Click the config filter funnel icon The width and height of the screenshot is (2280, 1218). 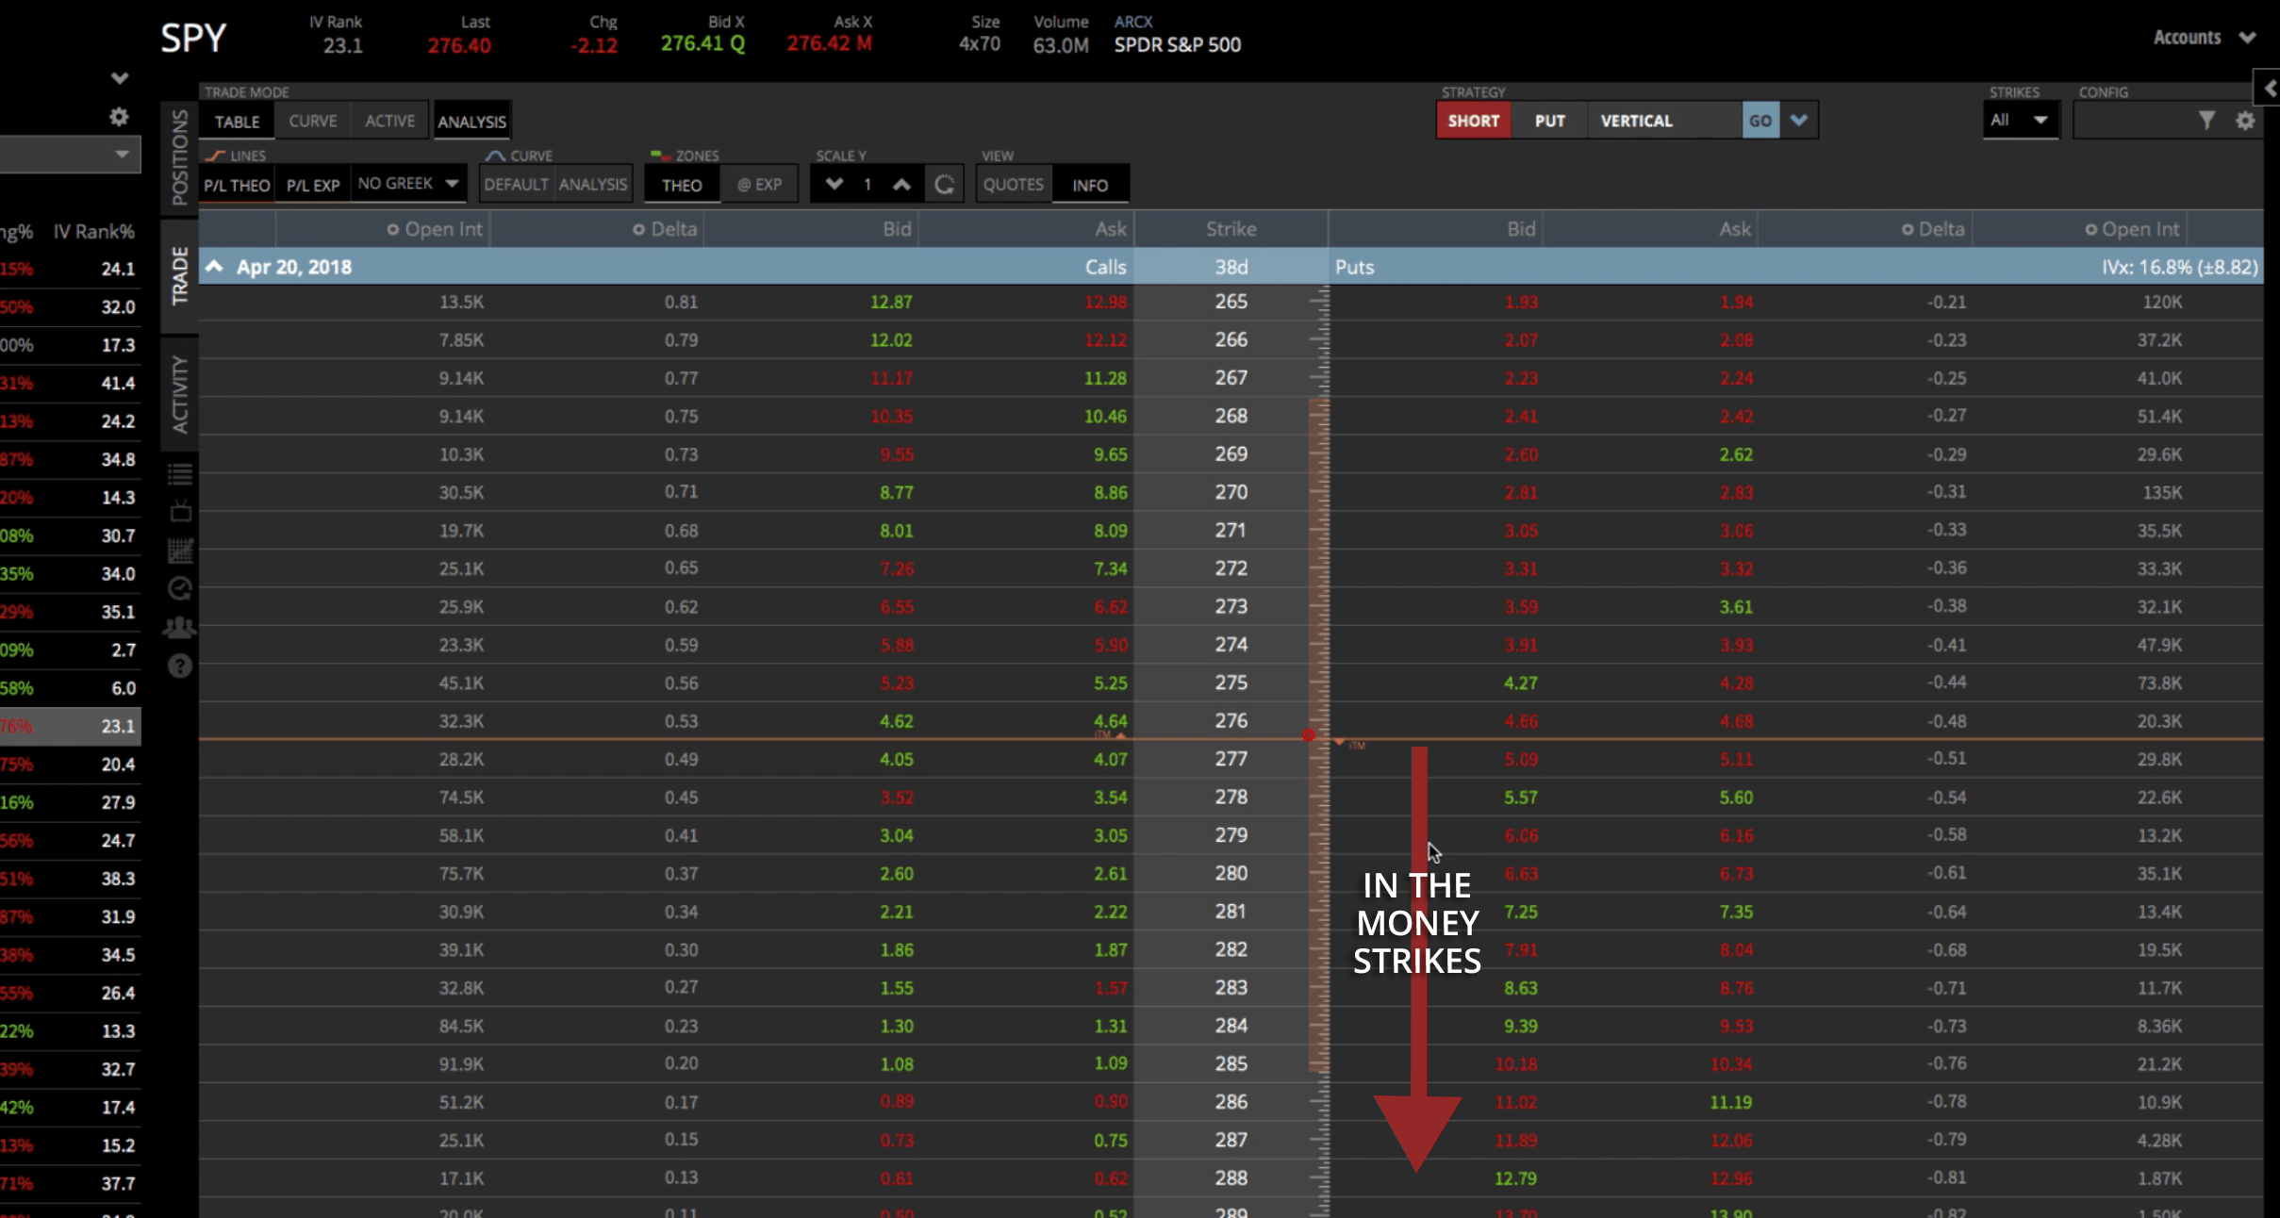2206,120
